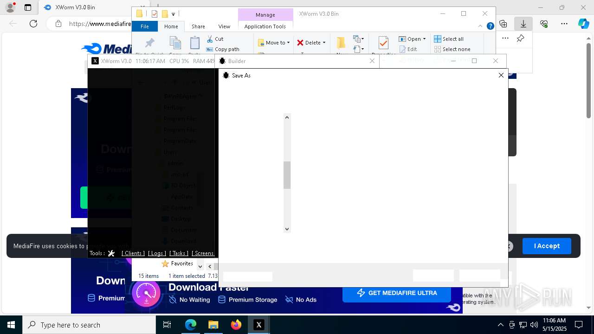Image resolution: width=594 pixels, height=334 pixels.
Task: Click taskbar search box
Action: (x=89, y=325)
